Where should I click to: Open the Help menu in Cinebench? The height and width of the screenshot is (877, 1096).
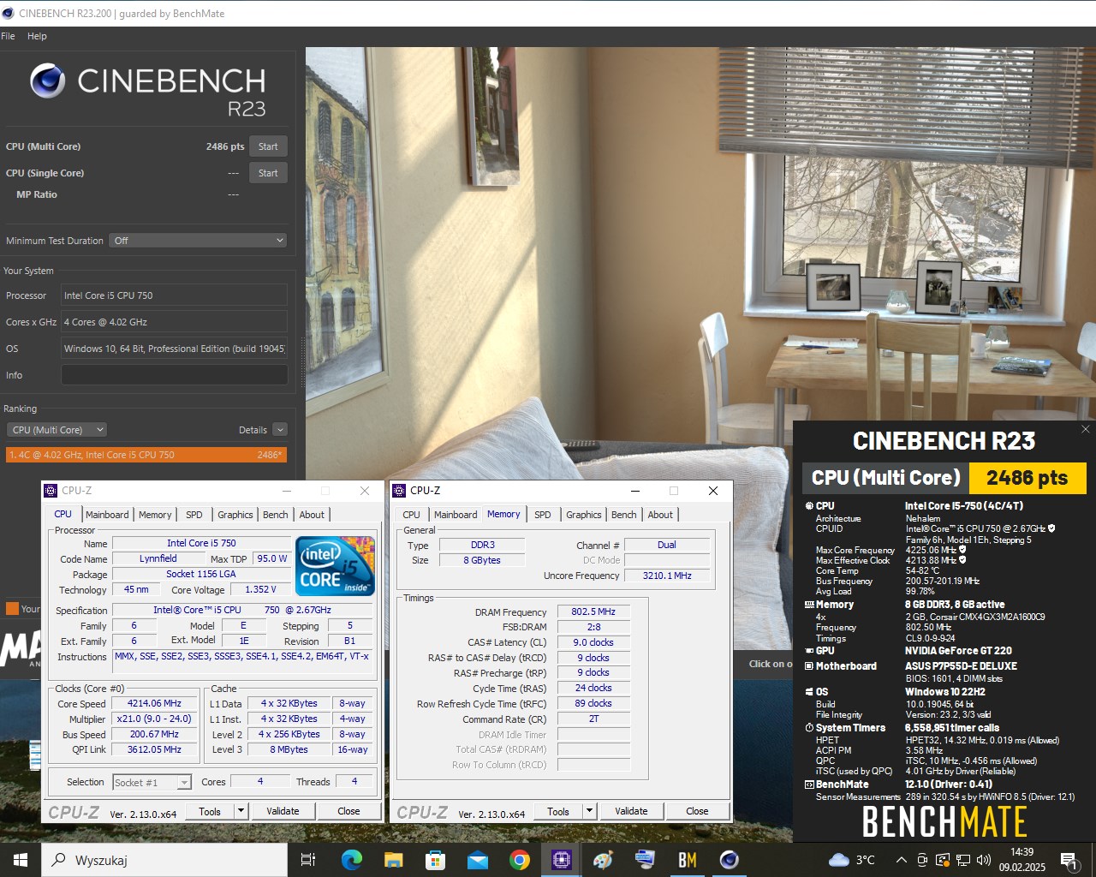pyautogui.click(x=37, y=36)
